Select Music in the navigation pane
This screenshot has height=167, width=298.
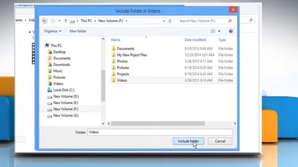58,71
